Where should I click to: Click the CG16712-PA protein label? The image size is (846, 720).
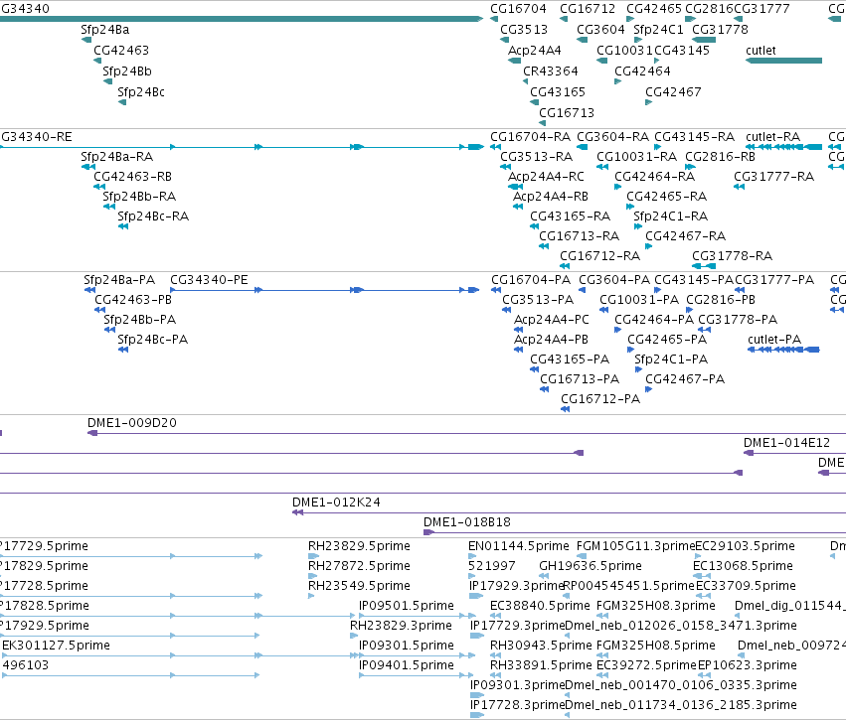[600, 399]
